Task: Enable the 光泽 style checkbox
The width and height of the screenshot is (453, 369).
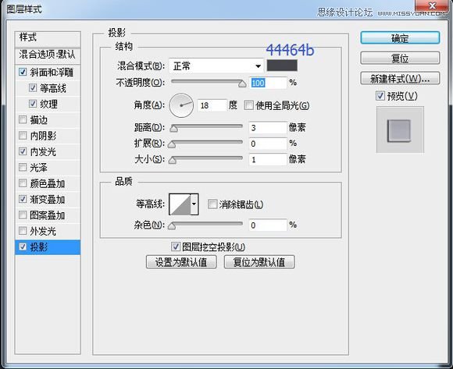Action: 23,167
